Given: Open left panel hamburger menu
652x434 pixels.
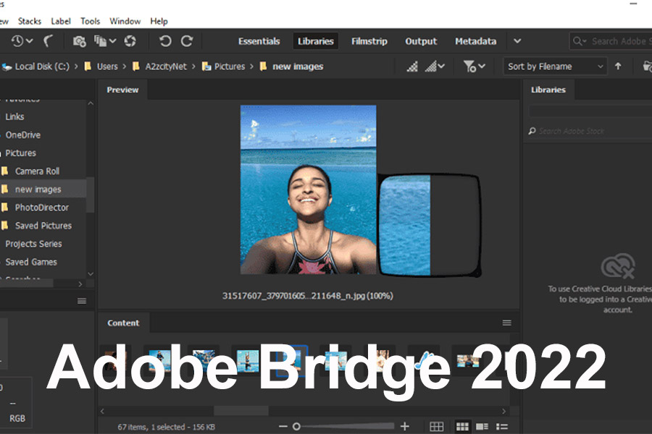Looking at the screenshot, I should point(82,301).
